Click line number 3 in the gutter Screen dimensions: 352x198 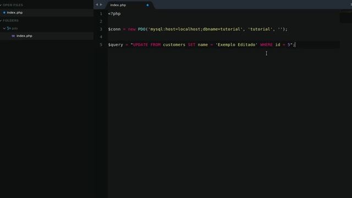click(101, 29)
